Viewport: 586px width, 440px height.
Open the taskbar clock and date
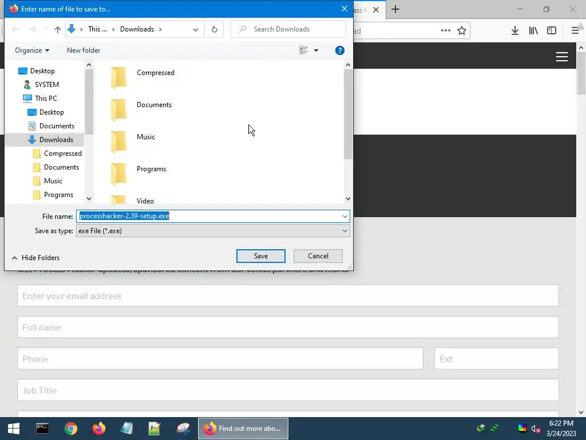coord(561,429)
